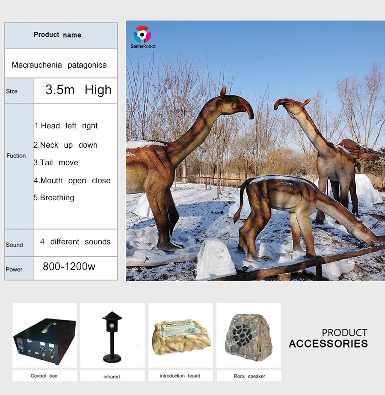Click the Mouth open close function
Image resolution: width=385 pixels, height=395 pixels.
[72, 181]
